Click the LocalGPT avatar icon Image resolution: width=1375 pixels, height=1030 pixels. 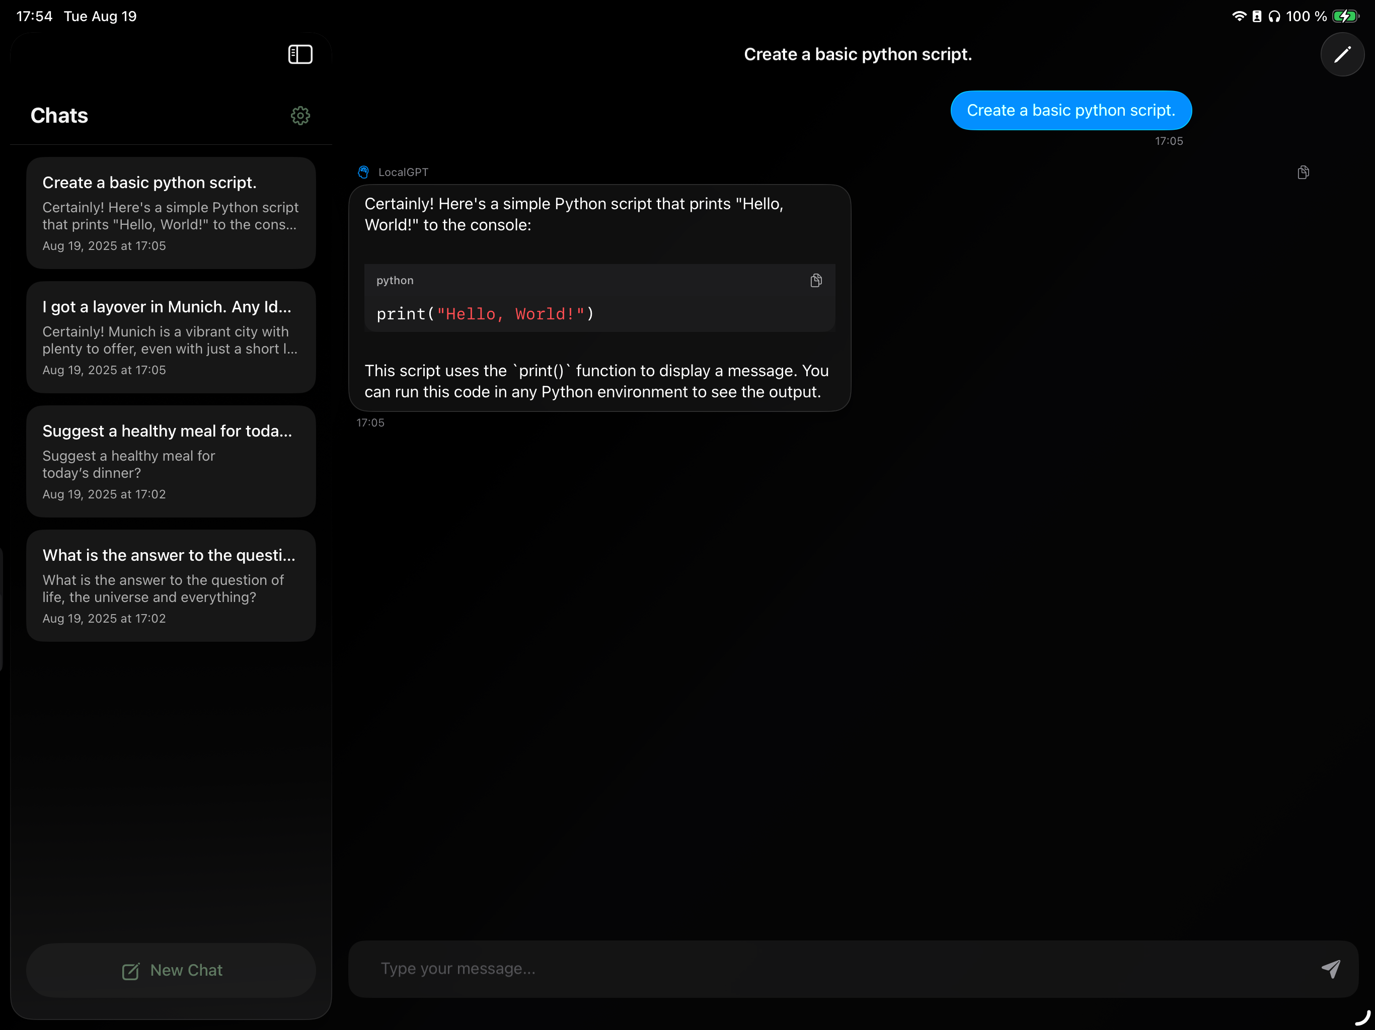[364, 172]
